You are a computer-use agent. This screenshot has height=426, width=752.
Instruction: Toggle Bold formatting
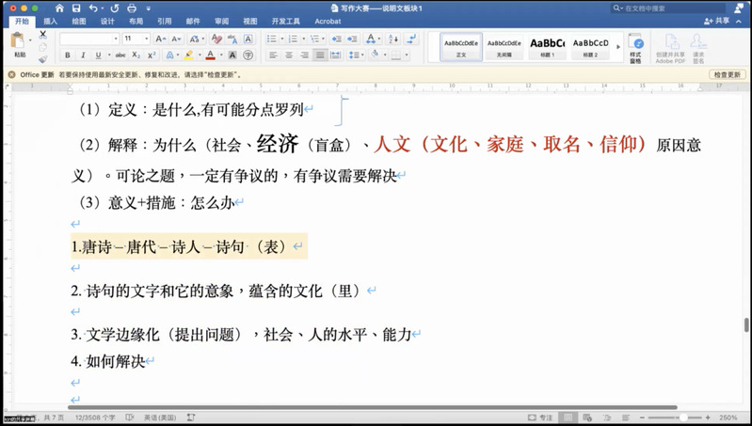[x=68, y=55]
